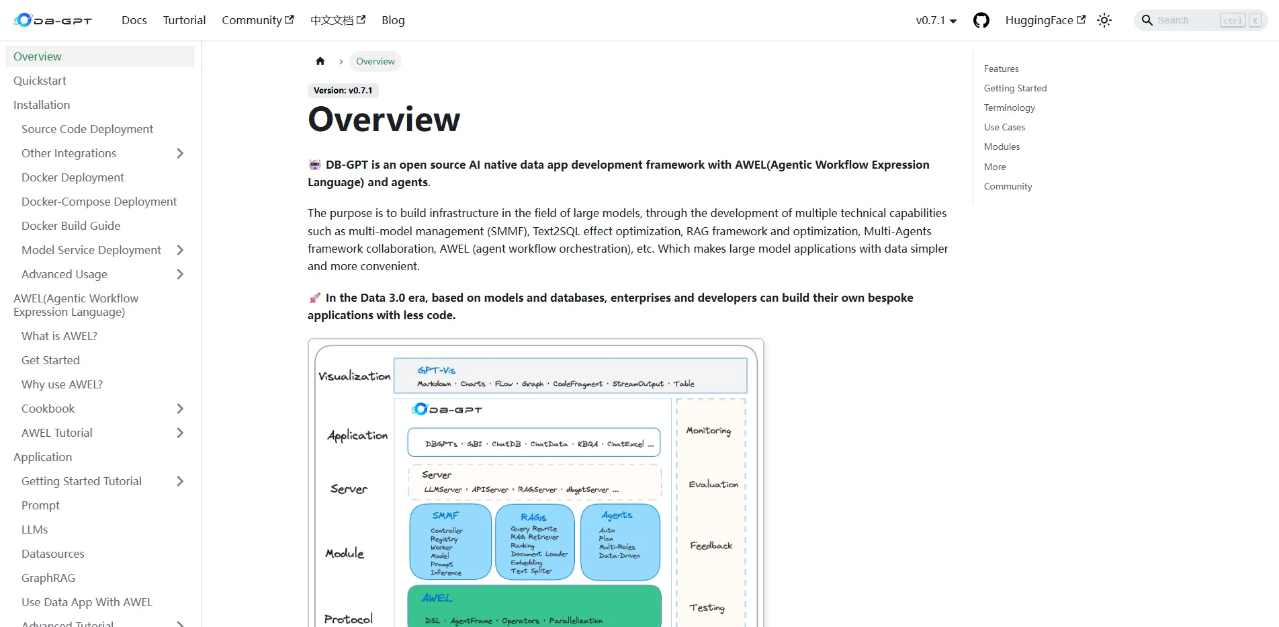
Task: Open the Blog menu item
Action: [x=392, y=20]
